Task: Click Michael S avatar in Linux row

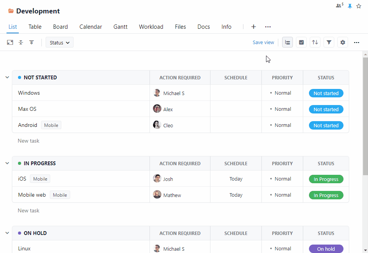Action: coord(157,248)
